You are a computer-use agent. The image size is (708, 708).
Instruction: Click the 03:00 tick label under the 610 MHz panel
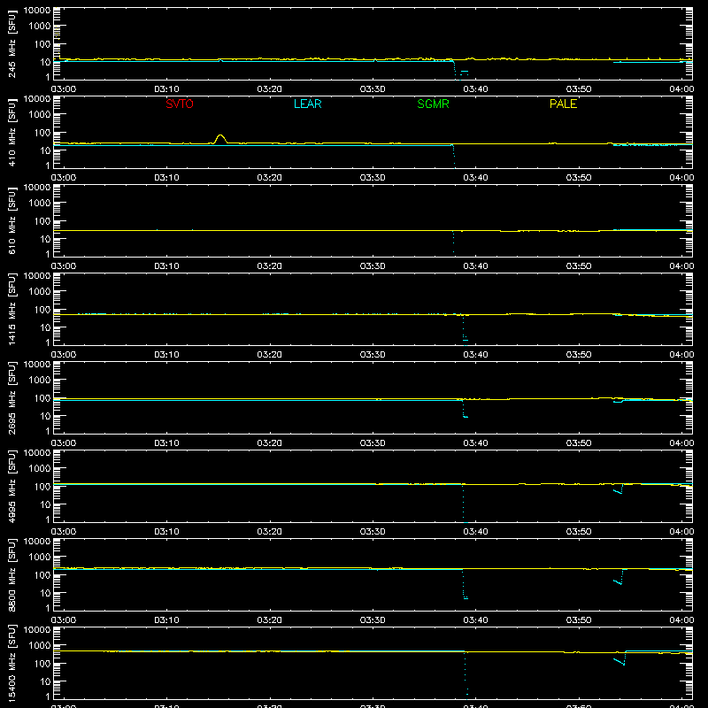click(x=64, y=266)
